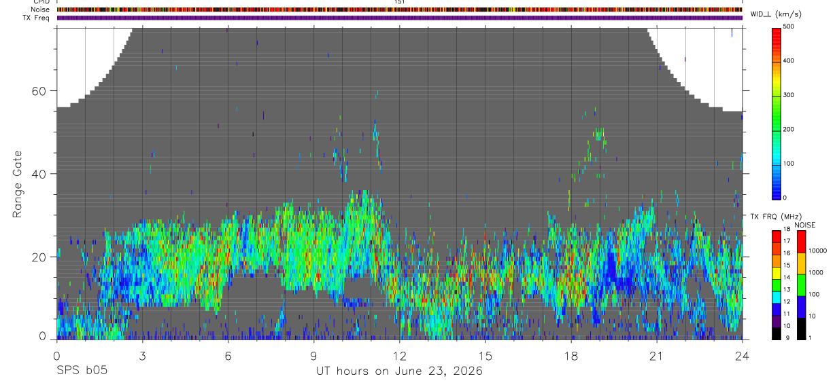Click the Range Gate axis title
Viewport: 835px width, 385px height.
(18, 185)
